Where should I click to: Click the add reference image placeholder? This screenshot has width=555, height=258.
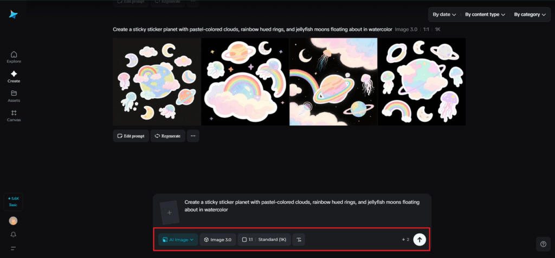(x=169, y=213)
